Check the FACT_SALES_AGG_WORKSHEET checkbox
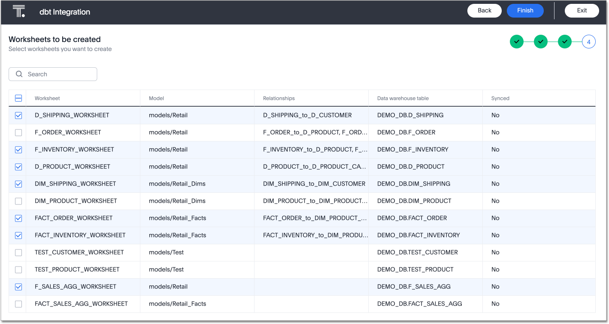Screen dimensions: 609x324 pyautogui.click(x=18, y=303)
